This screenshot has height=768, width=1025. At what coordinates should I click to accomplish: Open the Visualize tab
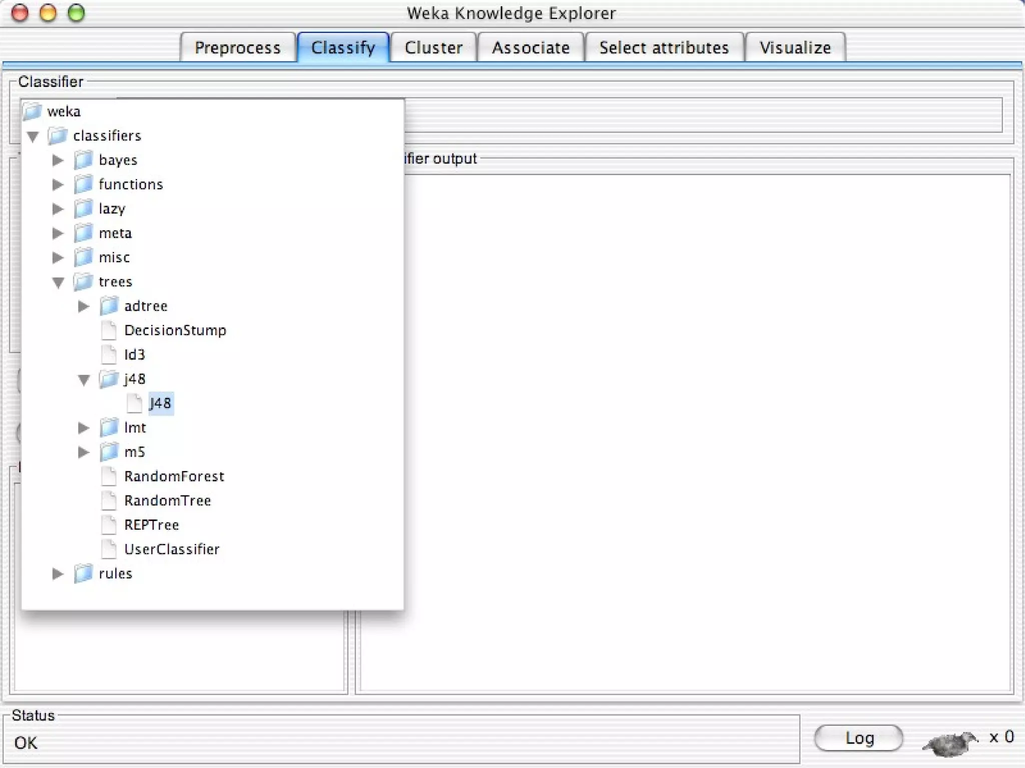tap(795, 47)
